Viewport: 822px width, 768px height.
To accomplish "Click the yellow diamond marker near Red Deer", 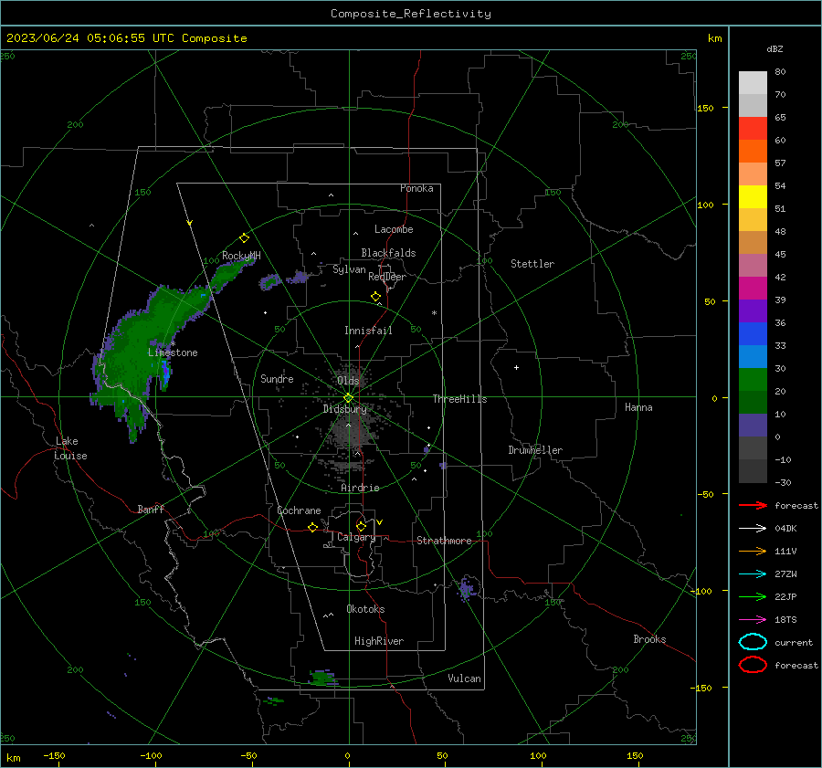I will click(375, 297).
